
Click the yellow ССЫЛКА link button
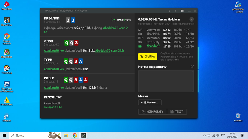click(x=147, y=56)
